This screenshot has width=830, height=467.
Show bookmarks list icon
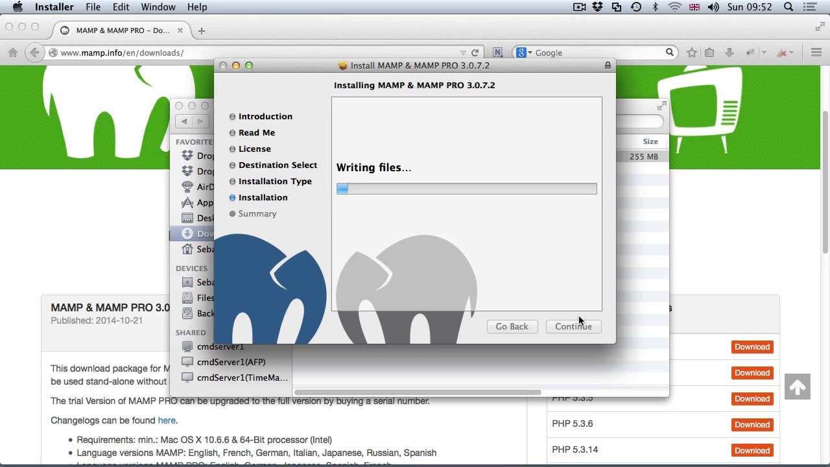pyautogui.click(x=709, y=53)
